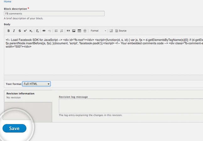Click the Block description text field
The width and height of the screenshot is (203, 141).
(x=54, y=14)
